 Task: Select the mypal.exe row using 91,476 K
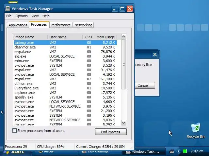click(65, 70)
